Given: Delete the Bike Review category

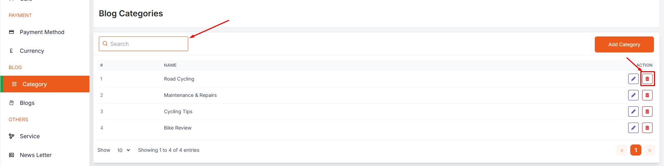Looking at the screenshot, I should (647, 128).
